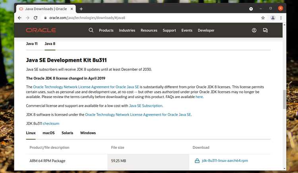Open the Products menu

tap(106, 30)
